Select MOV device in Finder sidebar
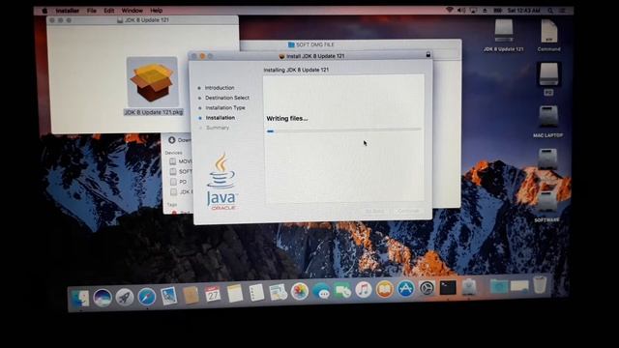The height and width of the screenshot is (348, 619). point(181,161)
